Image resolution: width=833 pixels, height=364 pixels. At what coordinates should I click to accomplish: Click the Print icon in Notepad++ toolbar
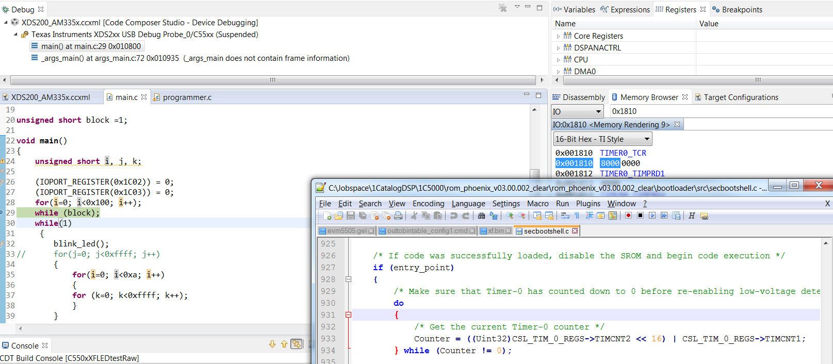398,216
